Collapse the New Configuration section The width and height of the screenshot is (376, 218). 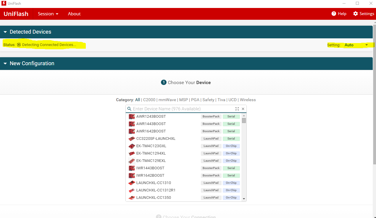(x=5, y=63)
